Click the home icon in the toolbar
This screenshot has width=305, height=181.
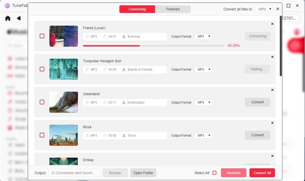pos(8,18)
